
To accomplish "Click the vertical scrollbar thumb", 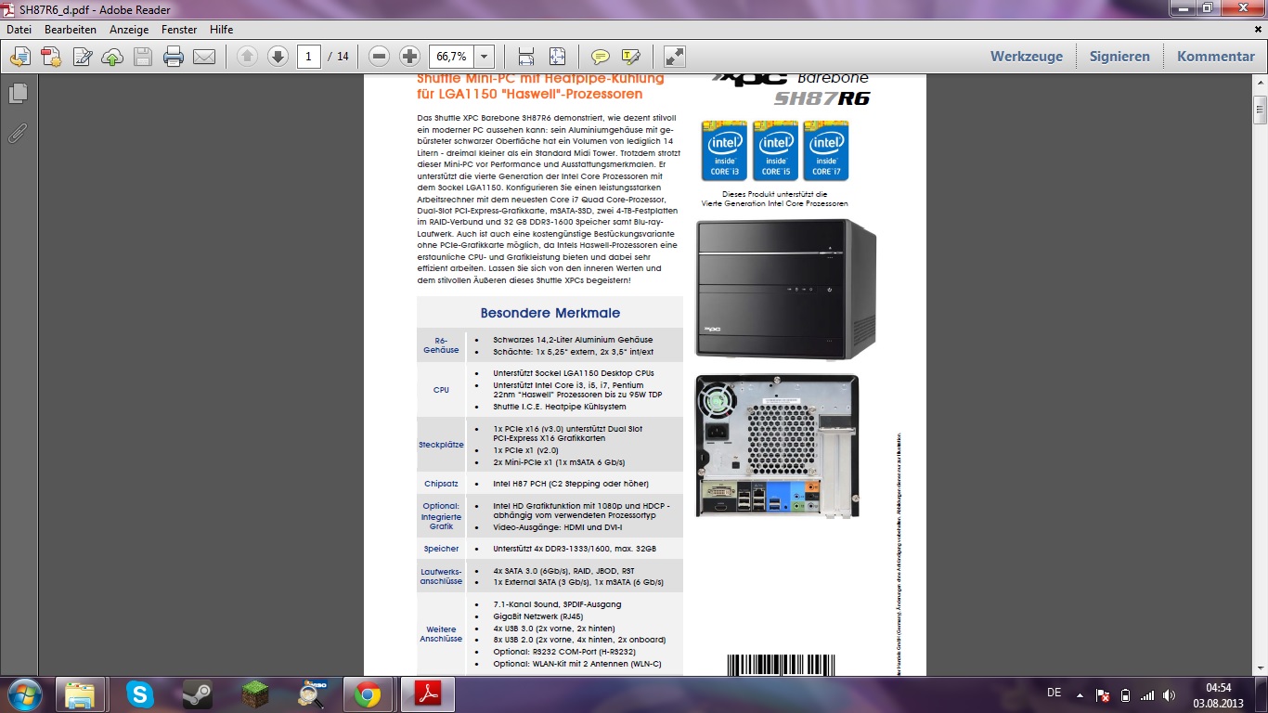I will point(1260,109).
